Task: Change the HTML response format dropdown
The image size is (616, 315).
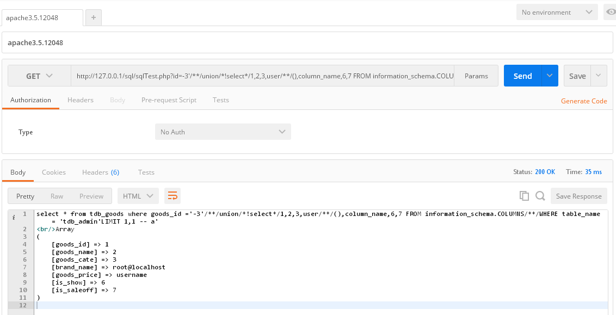Action: 138,196
